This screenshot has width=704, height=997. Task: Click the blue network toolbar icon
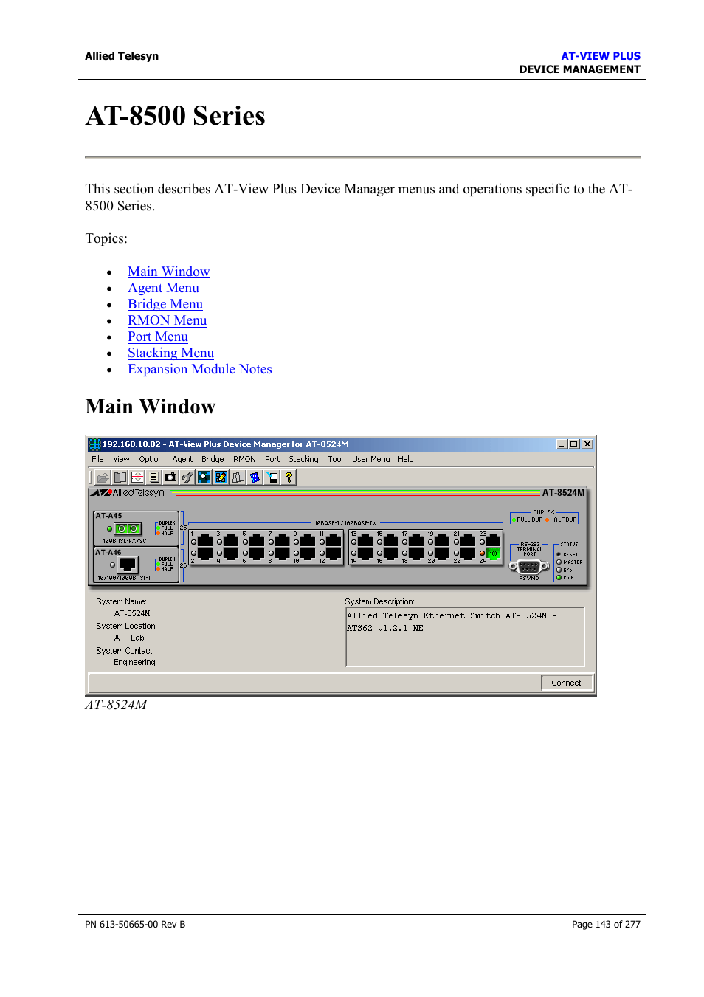point(204,477)
